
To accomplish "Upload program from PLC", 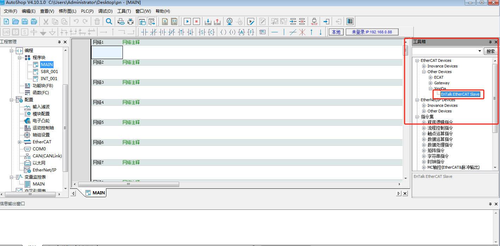I will click(x=217, y=21).
